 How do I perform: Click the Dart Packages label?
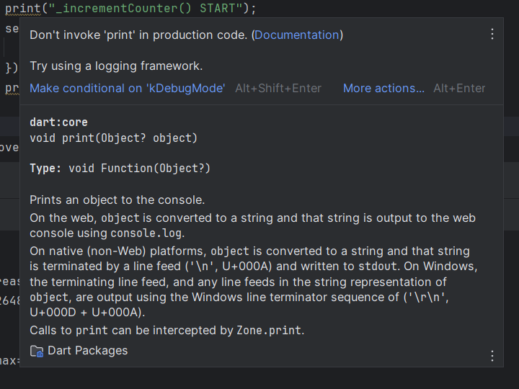(87, 351)
